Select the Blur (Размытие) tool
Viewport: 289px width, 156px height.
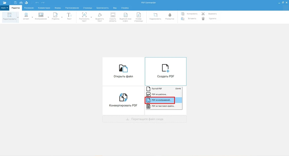170,15
